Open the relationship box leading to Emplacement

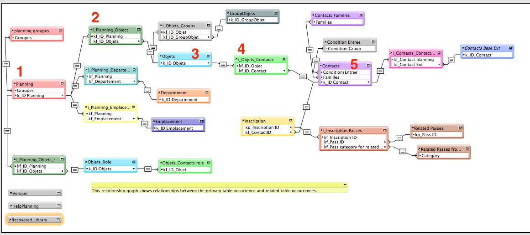coord(145,124)
